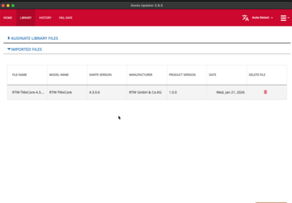This screenshot has height=203, width=292.
Task: Delete the RTW-TMxCore imported file
Action: (x=265, y=92)
